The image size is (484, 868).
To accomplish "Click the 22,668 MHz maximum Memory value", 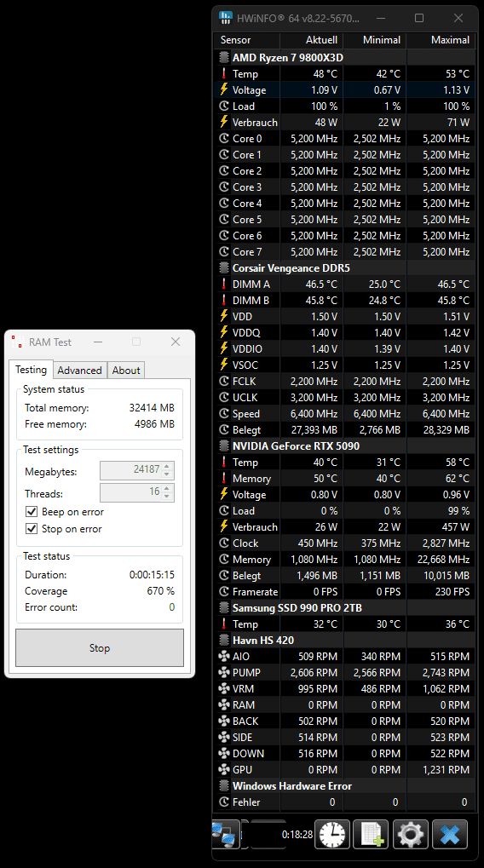I will click(447, 559).
